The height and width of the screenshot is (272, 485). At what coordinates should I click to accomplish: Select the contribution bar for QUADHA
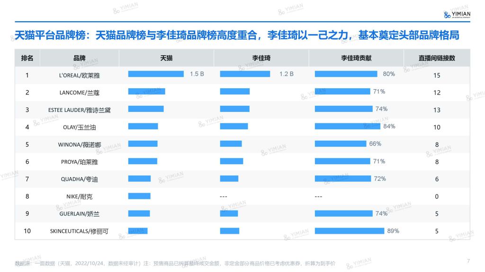343,178
